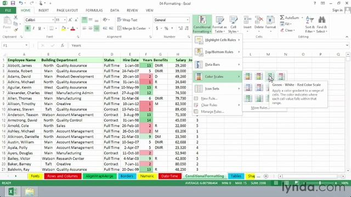Open the FORMULAS ribbon tab
The image size is (351, 197).
pyautogui.click(x=94, y=10)
